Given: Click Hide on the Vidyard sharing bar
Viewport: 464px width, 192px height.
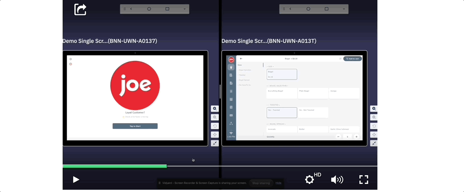Looking at the screenshot, I should pyautogui.click(x=279, y=183).
